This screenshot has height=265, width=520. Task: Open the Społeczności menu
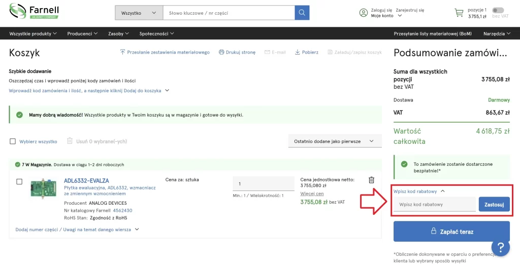point(156,33)
